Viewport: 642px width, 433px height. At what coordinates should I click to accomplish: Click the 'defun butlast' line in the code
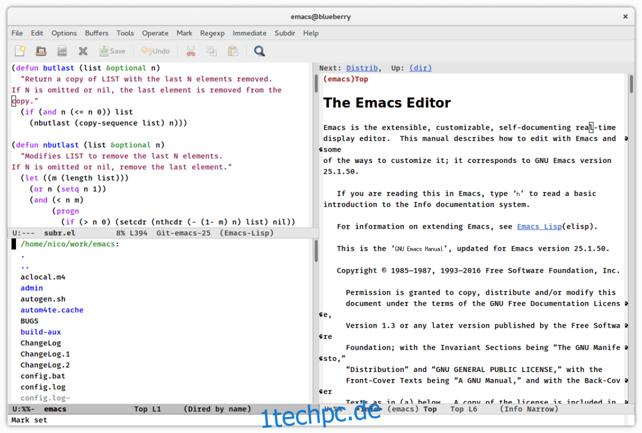(86, 68)
